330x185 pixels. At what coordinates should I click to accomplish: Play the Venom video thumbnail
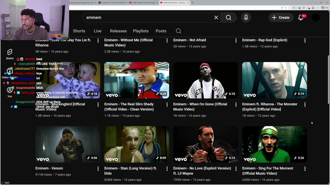68,144
